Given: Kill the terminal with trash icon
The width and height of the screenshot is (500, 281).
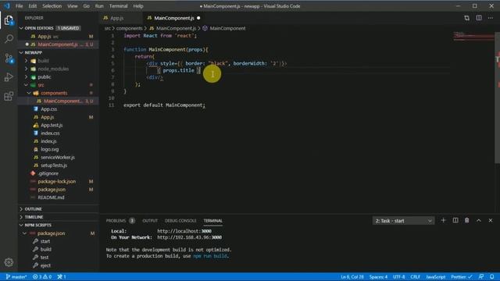Looking at the screenshot, I should pos(466,220).
